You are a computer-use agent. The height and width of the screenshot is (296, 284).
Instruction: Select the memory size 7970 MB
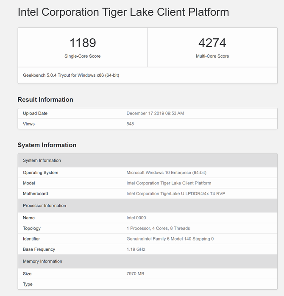pos(135,274)
